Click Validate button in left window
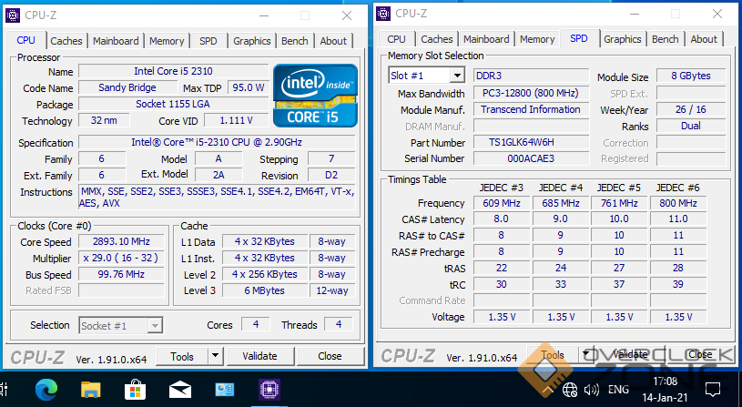Viewport: 742px width, 407px height. [x=259, y=356]
